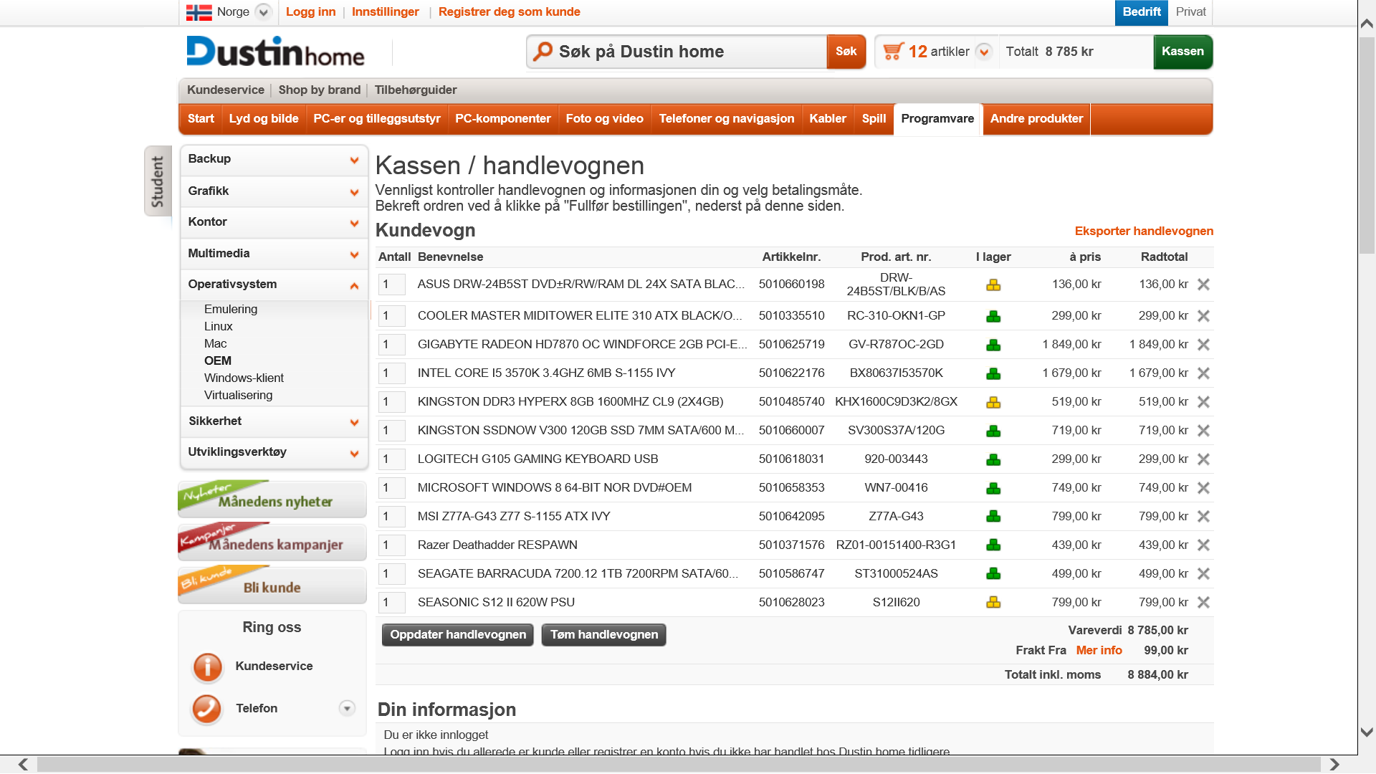This screenshot has height=774, width=1376.
Task: Expand the Multimedia category
Action: pyautogui.click(x=354, y=254)
